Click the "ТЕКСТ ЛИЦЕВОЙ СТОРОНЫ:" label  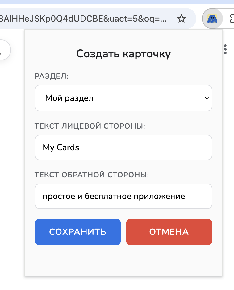tap(90, 126)
